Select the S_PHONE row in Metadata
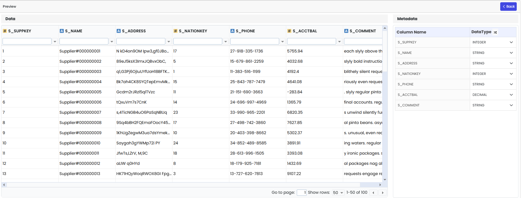The width and height of the screenshot is (521, 198). click(x=456, y=84)
